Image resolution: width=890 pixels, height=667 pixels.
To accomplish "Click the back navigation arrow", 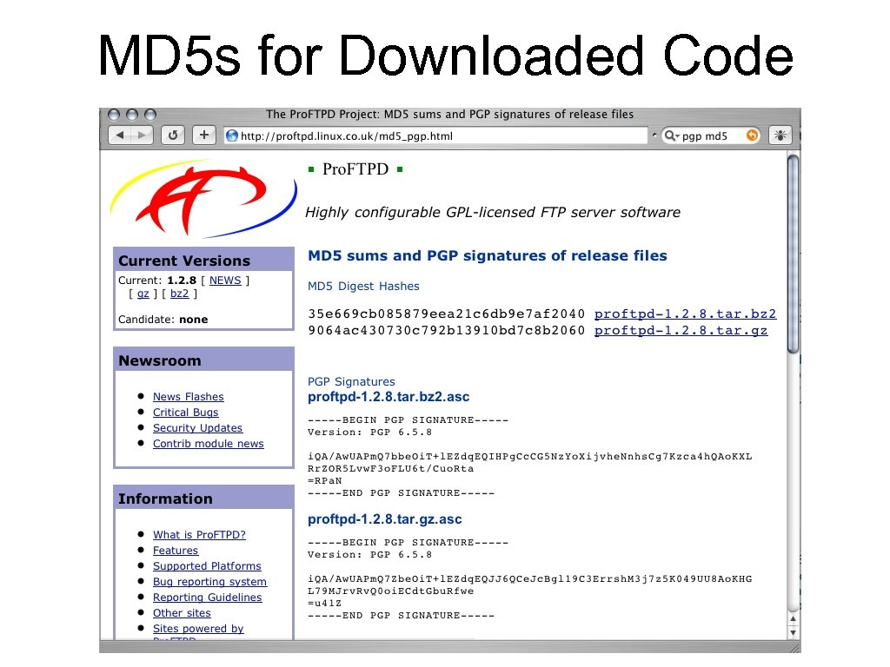I will [x=120, y=135].
